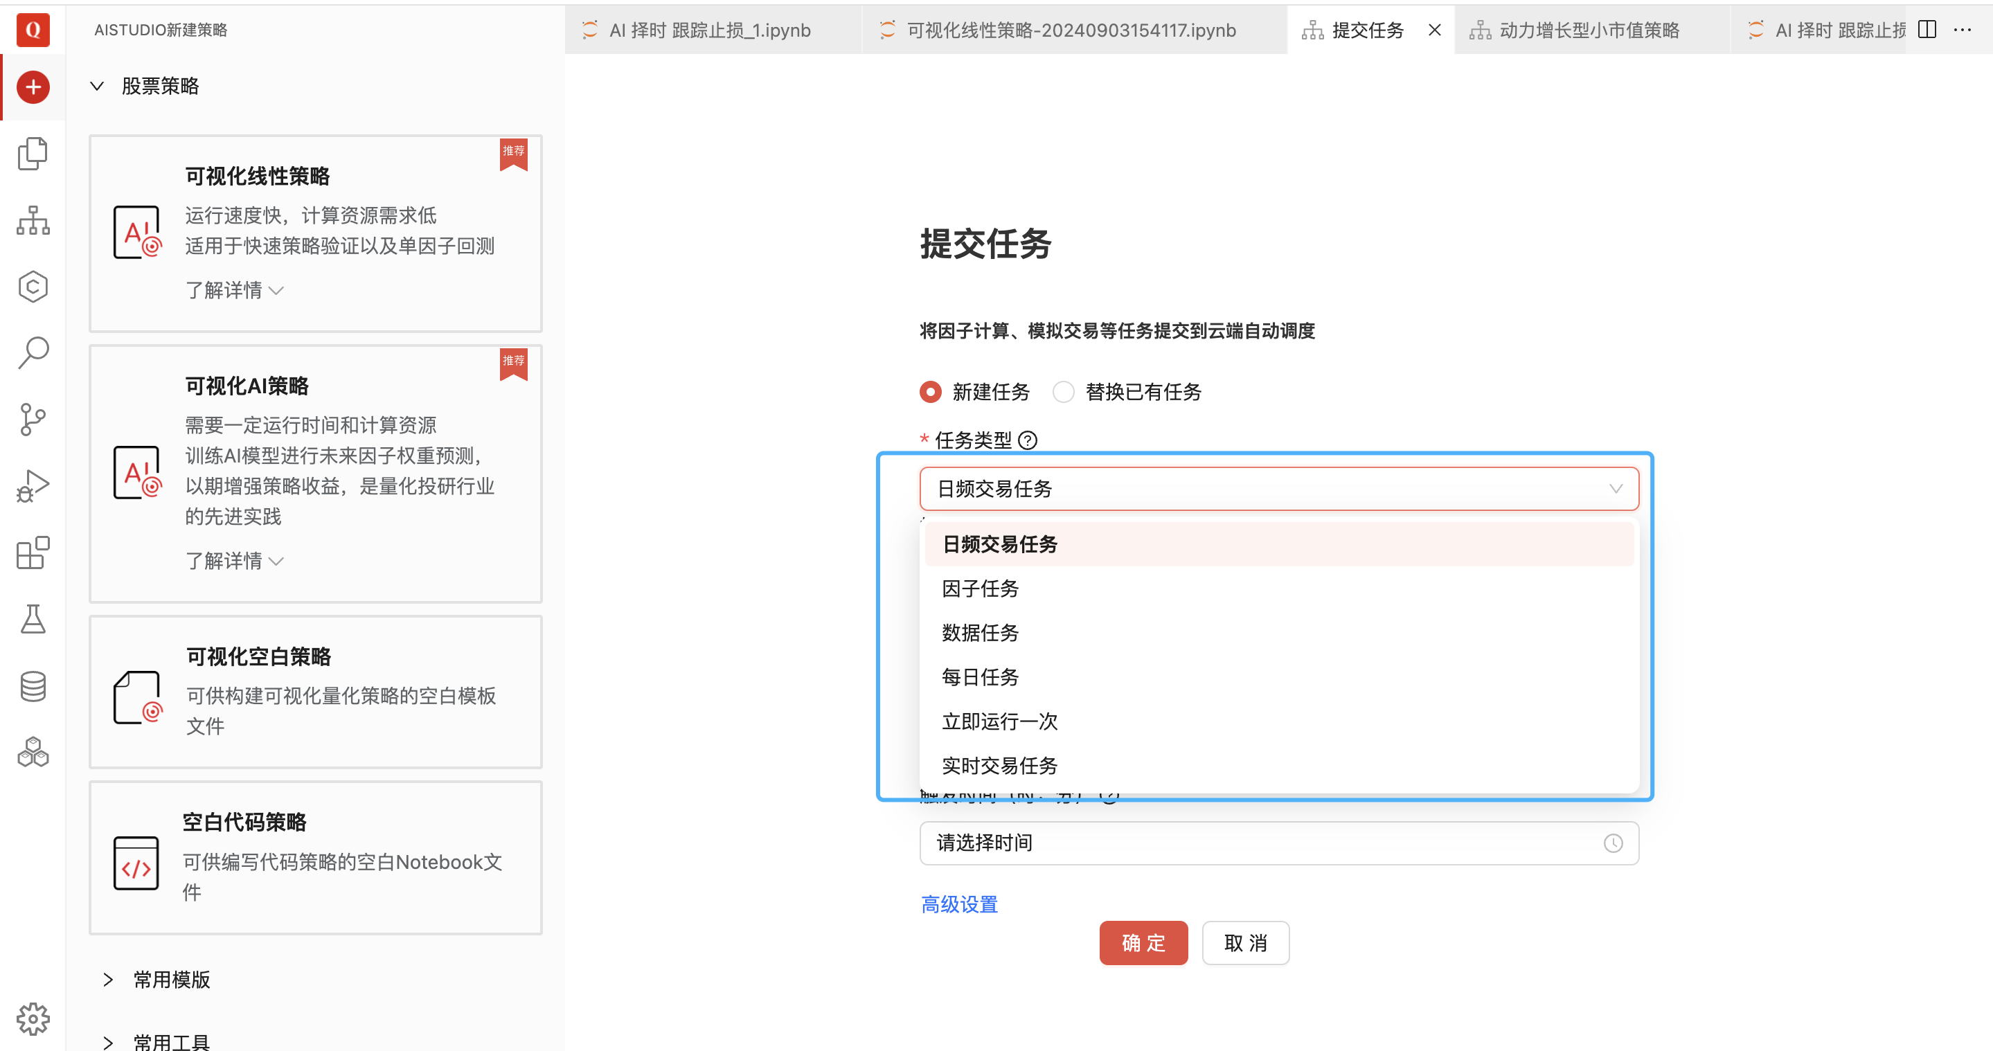
Task: Click the magnifier search icon in sidebar
Action: pos(33,352)
